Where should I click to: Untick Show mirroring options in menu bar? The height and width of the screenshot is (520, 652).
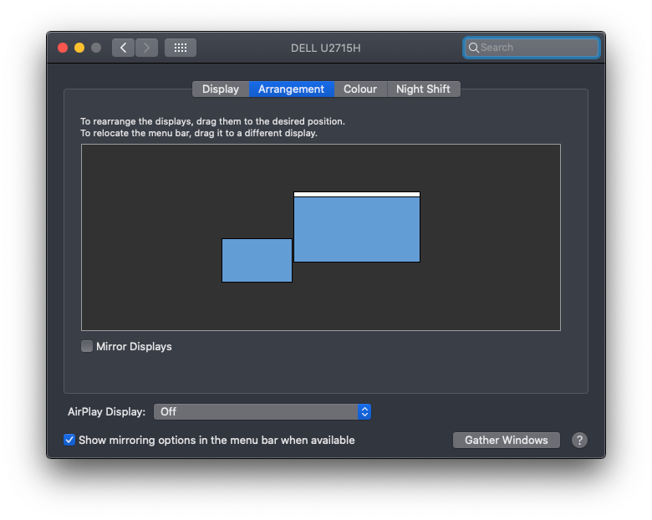tap(69, 440)
